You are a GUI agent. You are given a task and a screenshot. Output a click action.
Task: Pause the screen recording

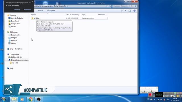tap(154, 96)
